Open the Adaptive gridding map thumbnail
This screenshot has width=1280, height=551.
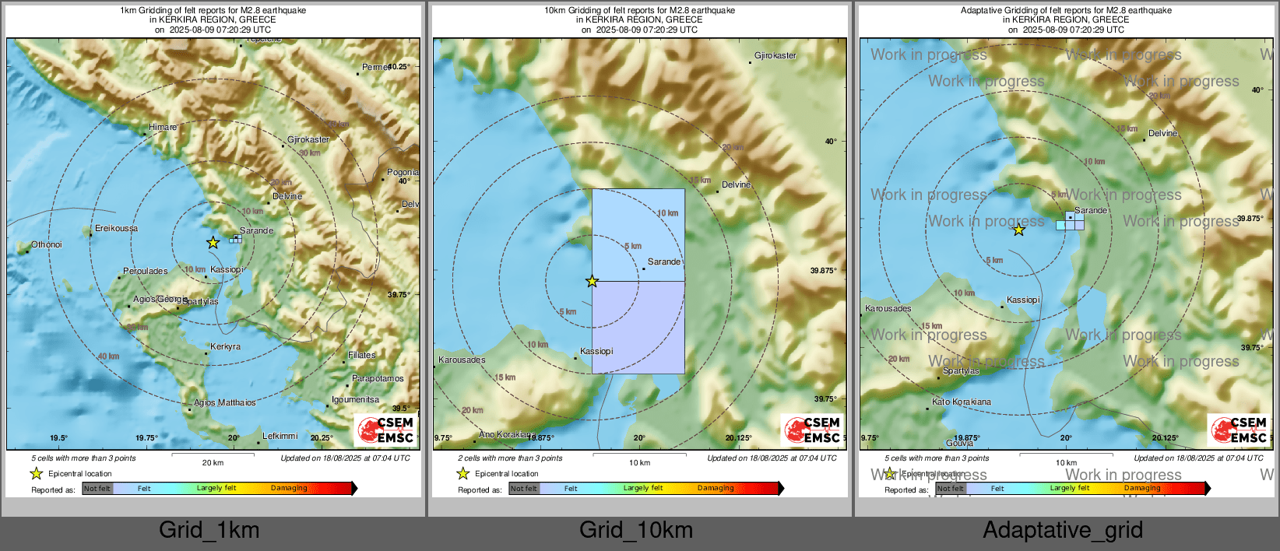pos(1067,251)
